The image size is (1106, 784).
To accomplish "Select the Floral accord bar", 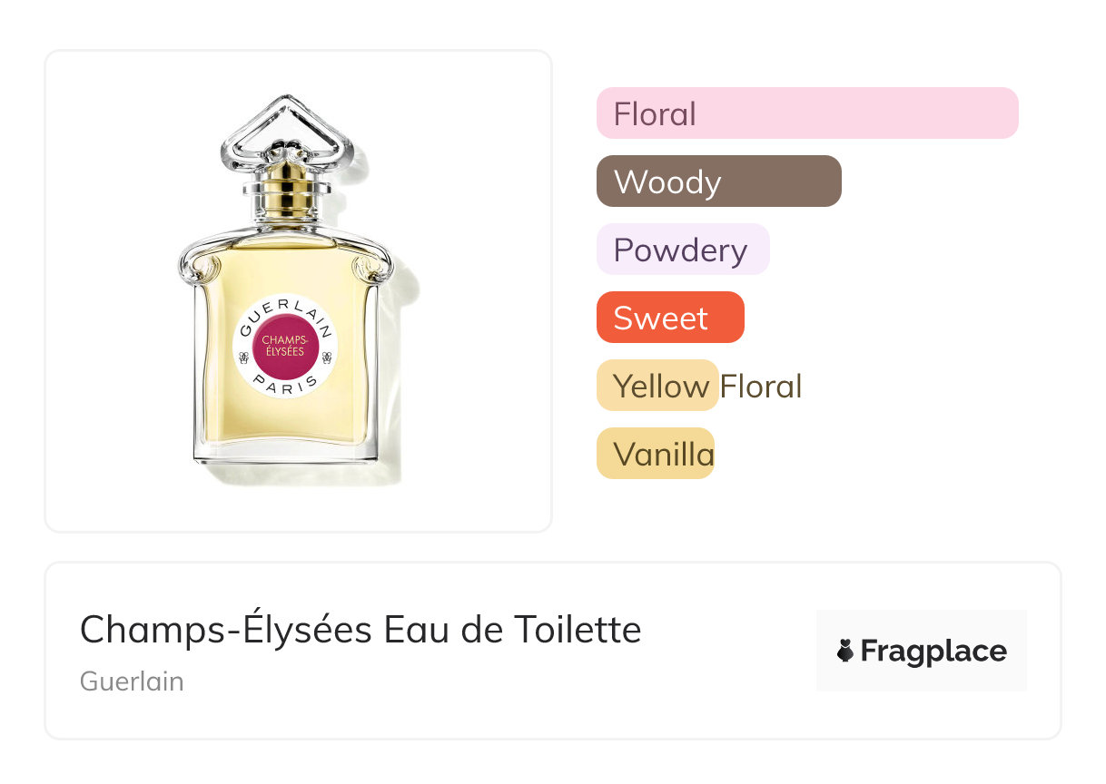I will click(806, 113).
